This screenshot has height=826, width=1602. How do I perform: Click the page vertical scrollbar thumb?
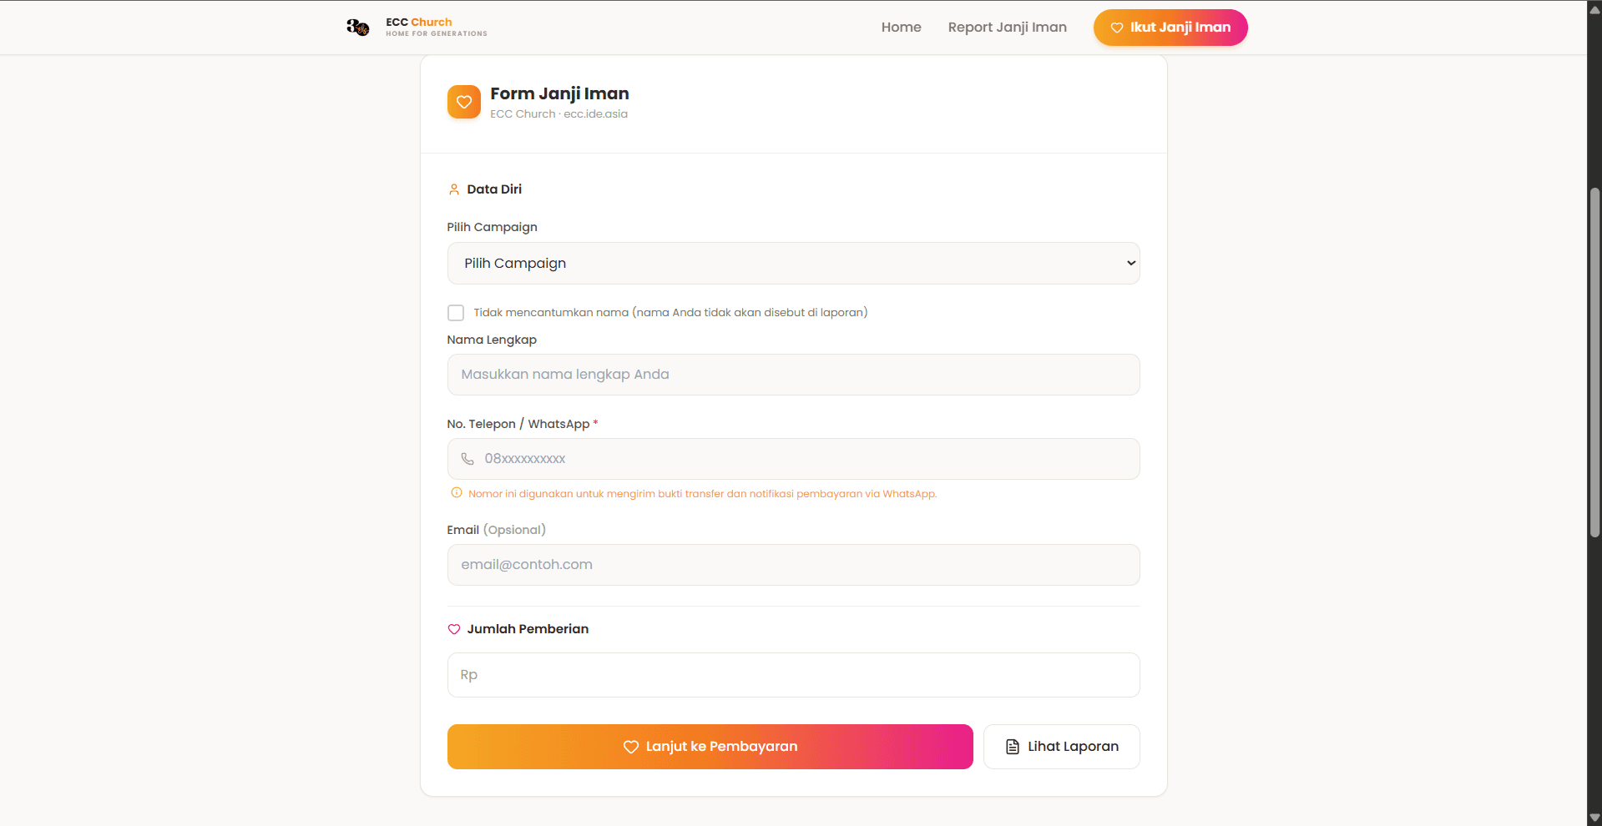1594,362
